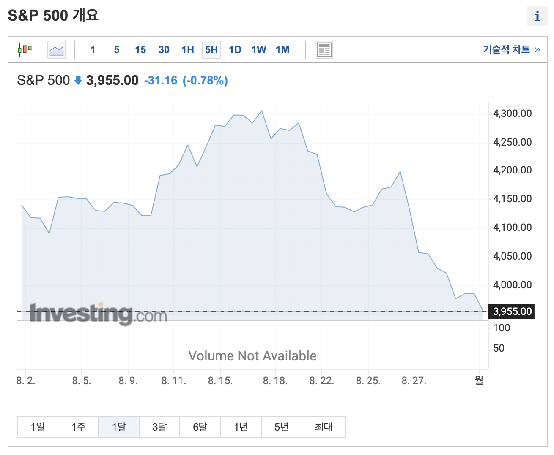Click the 8. 15. date label
The height and width of the screenshot is (455, 554).
tap(220, 381)
